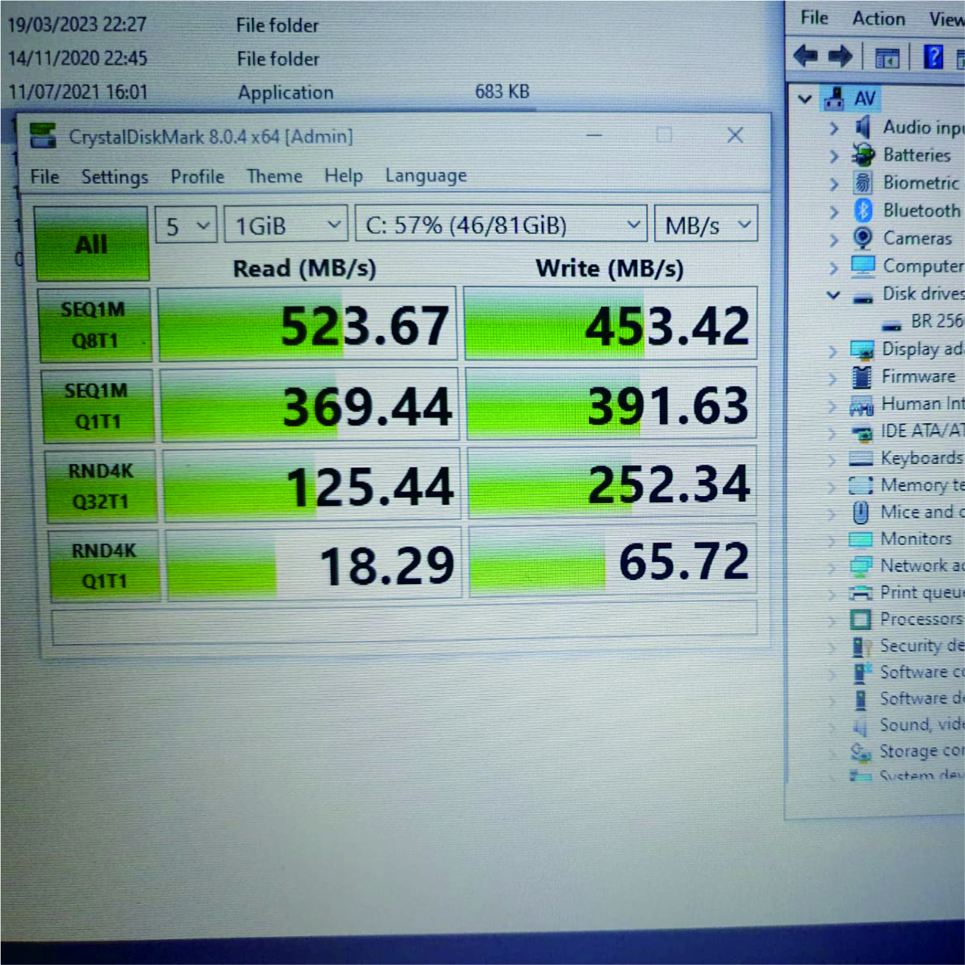This screenshot has height=965, width=965.
Task: Open the test count dropdown showing 5
Action: (x=186, y=225)
